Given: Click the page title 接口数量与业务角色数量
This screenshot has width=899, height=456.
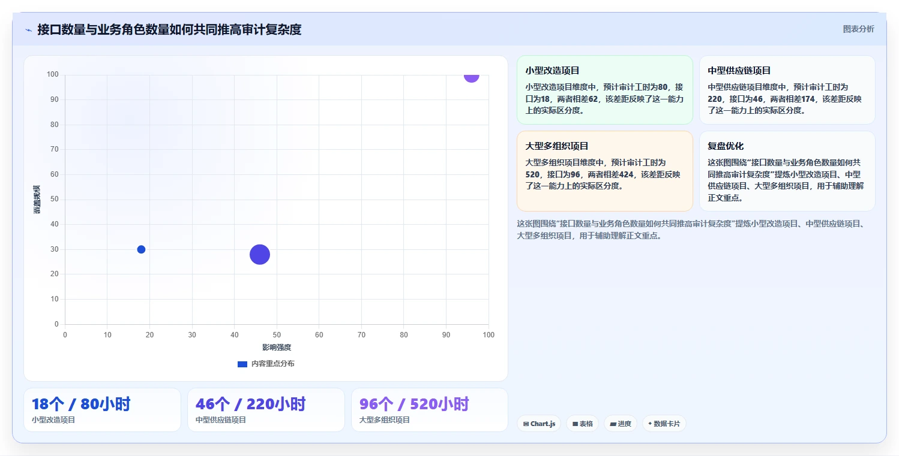Looking at the screenshot, I should tap(169, 29).
